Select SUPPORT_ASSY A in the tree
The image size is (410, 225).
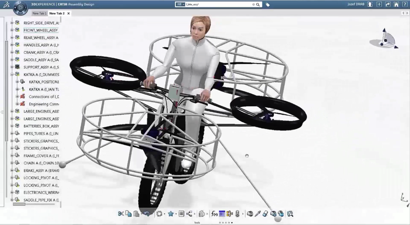pyautogui.click(x=41, y=67)
